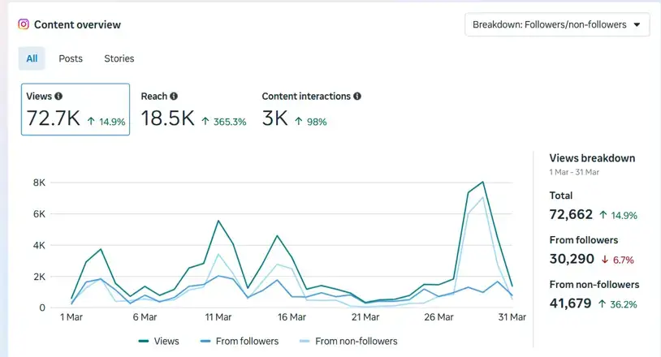This screenshot has width=661, height=357.
Task: Open the Breakdown: Followers/non-followers dropdown
Action: pyautogui.click(x=557, y=24)
